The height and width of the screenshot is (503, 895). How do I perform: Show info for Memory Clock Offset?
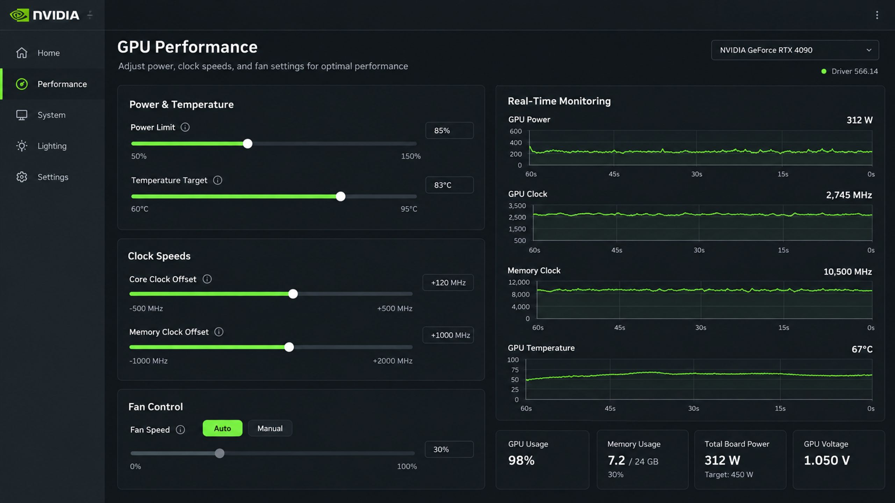pos(219,332)
